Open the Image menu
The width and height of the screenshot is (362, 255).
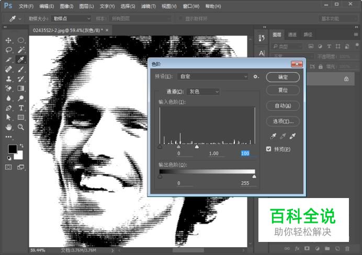(66, 6)
